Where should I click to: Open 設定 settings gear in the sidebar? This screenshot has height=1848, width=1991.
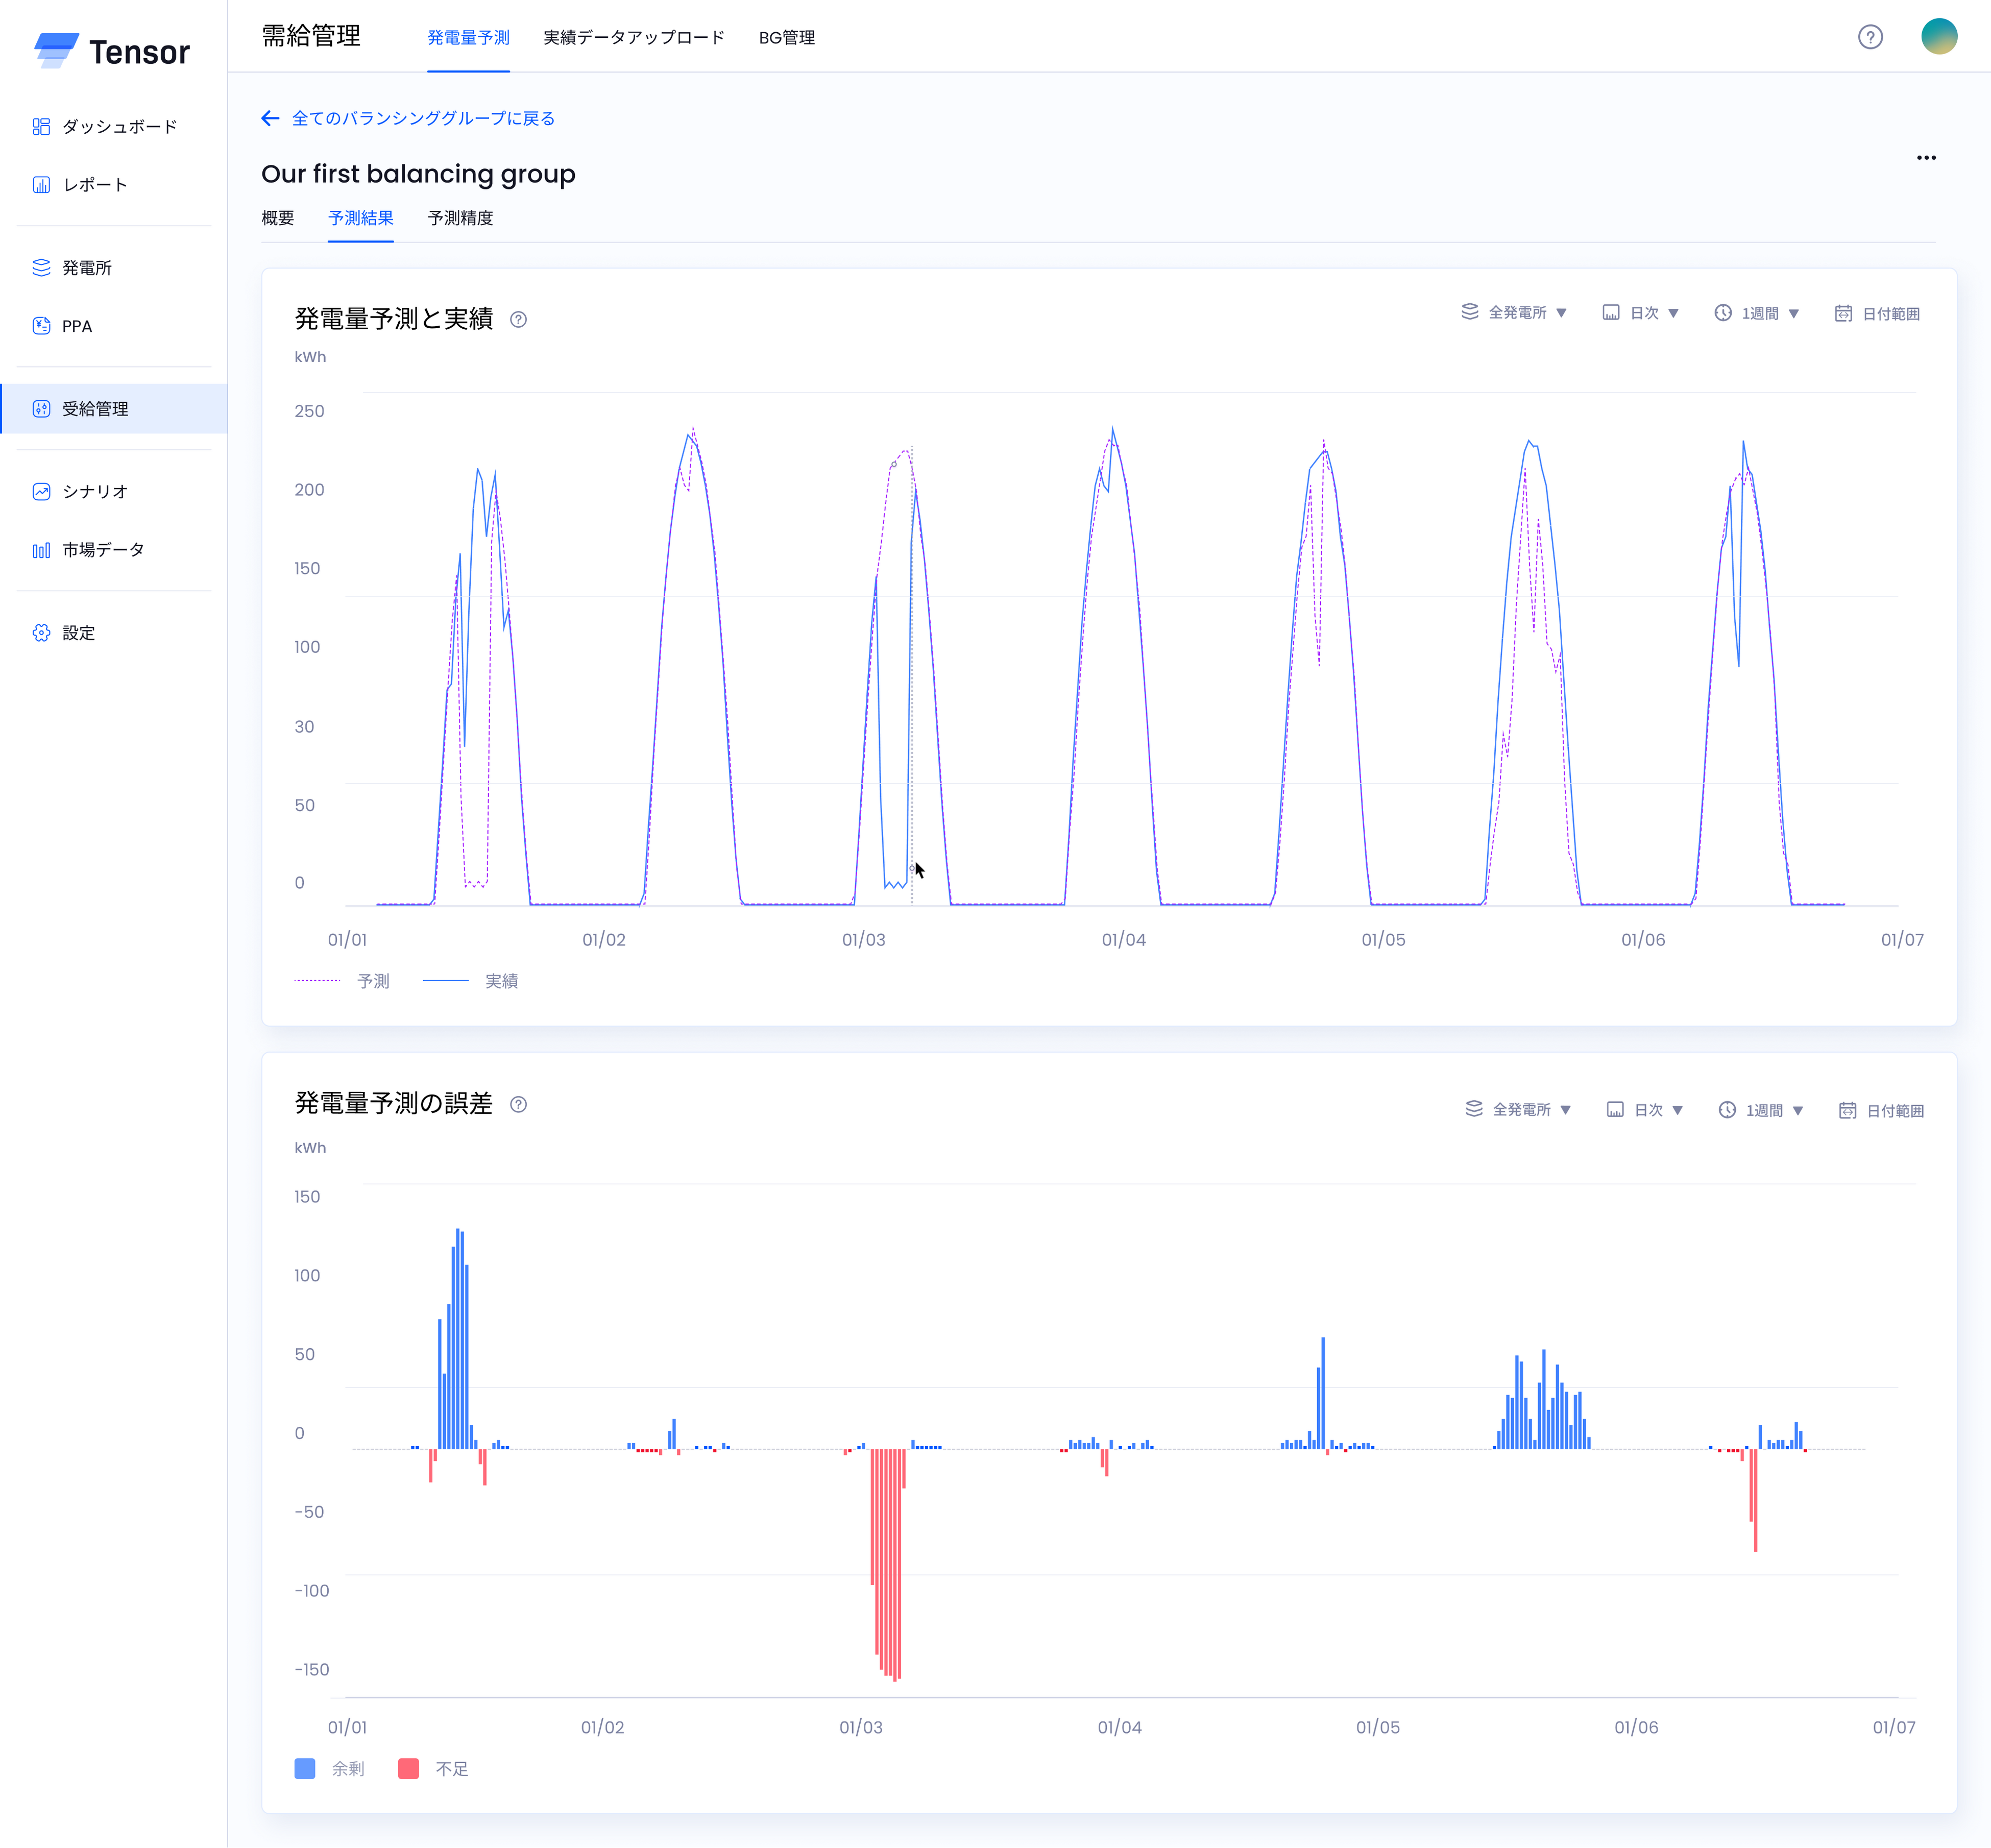[41, 633]
